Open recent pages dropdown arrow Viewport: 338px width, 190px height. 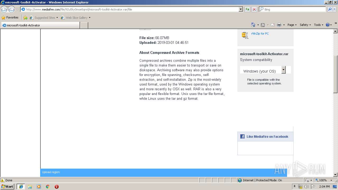point(17,9)
